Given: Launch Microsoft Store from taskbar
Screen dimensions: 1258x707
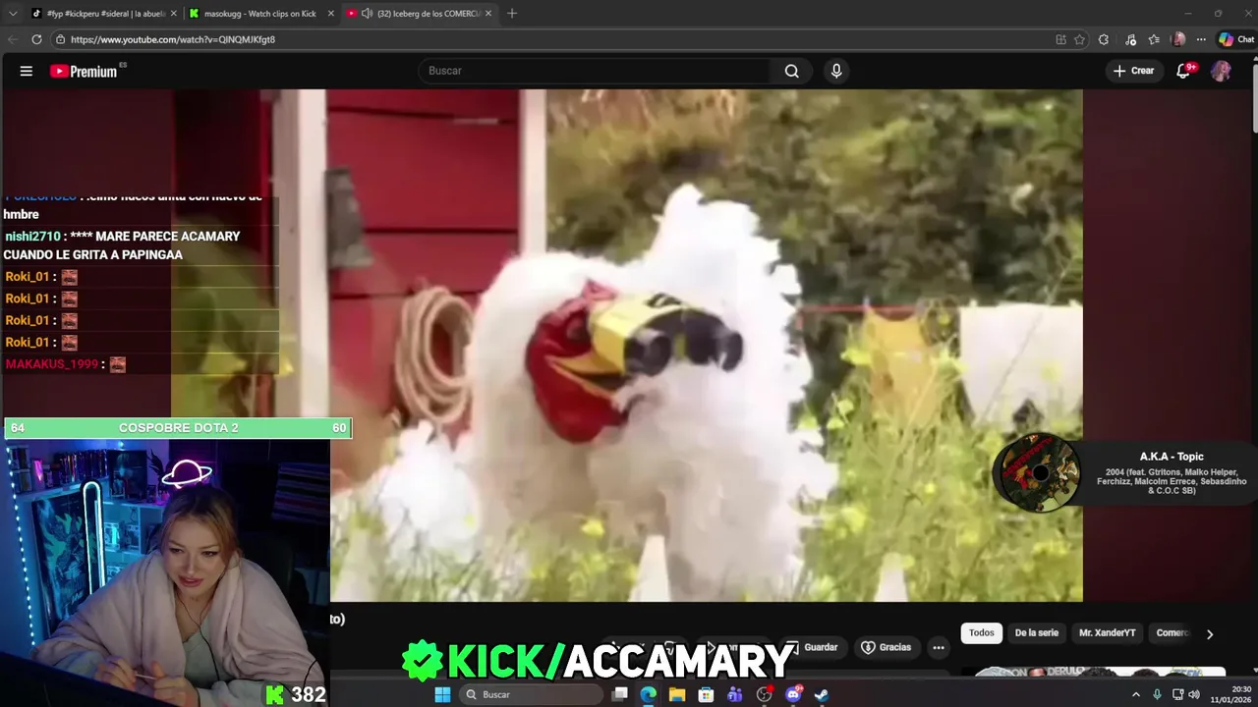Looking at the screenshot, I should [706, 694].
